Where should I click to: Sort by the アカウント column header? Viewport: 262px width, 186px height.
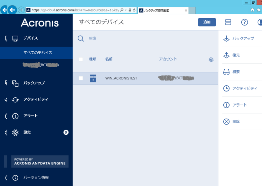[168, 59]
